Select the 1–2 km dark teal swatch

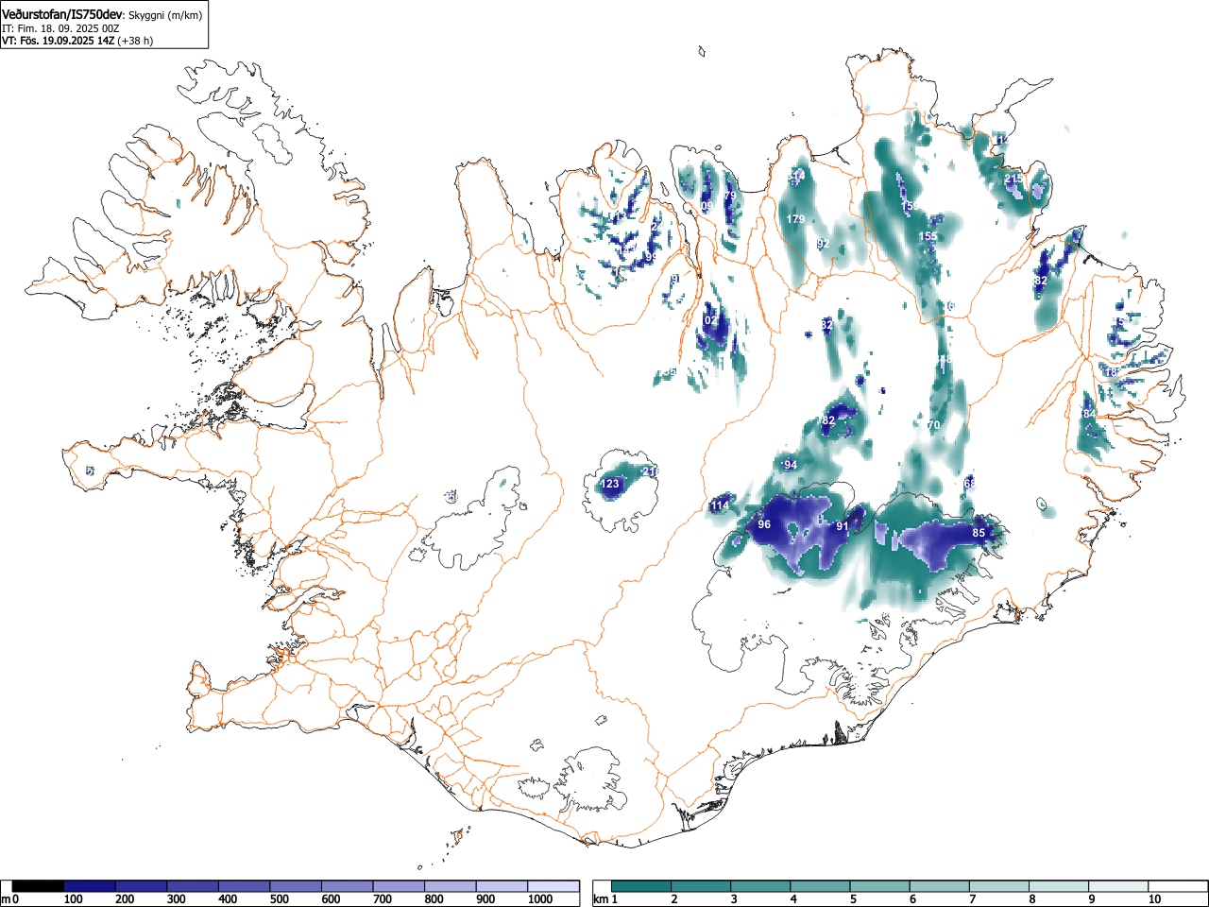pyautogui.click(x=641, y=886)
